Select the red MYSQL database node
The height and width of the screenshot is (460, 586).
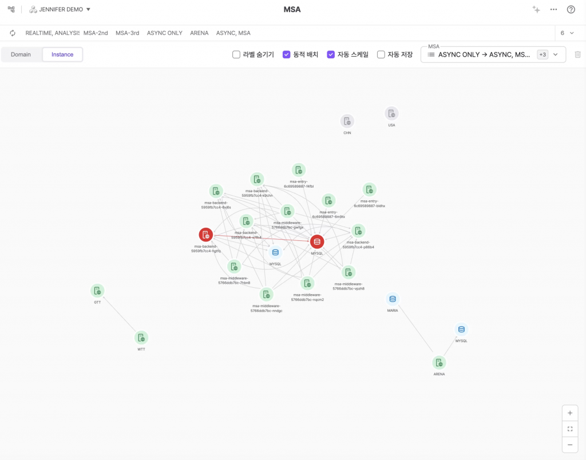click(317, 241)
